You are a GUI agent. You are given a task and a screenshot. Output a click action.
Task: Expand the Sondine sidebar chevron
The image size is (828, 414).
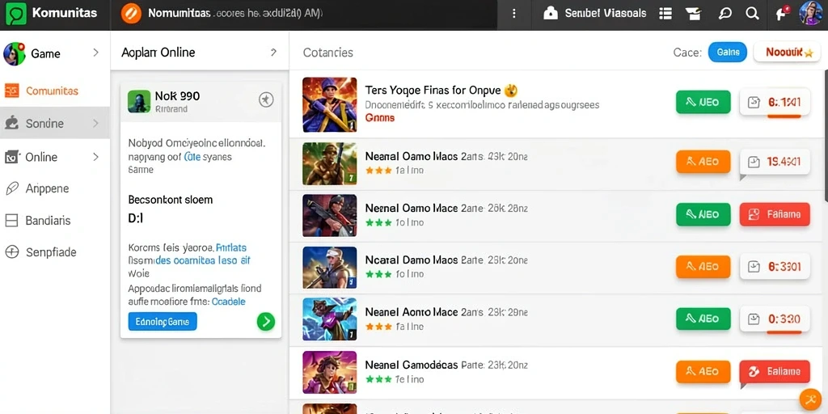(x=95, y=123)
